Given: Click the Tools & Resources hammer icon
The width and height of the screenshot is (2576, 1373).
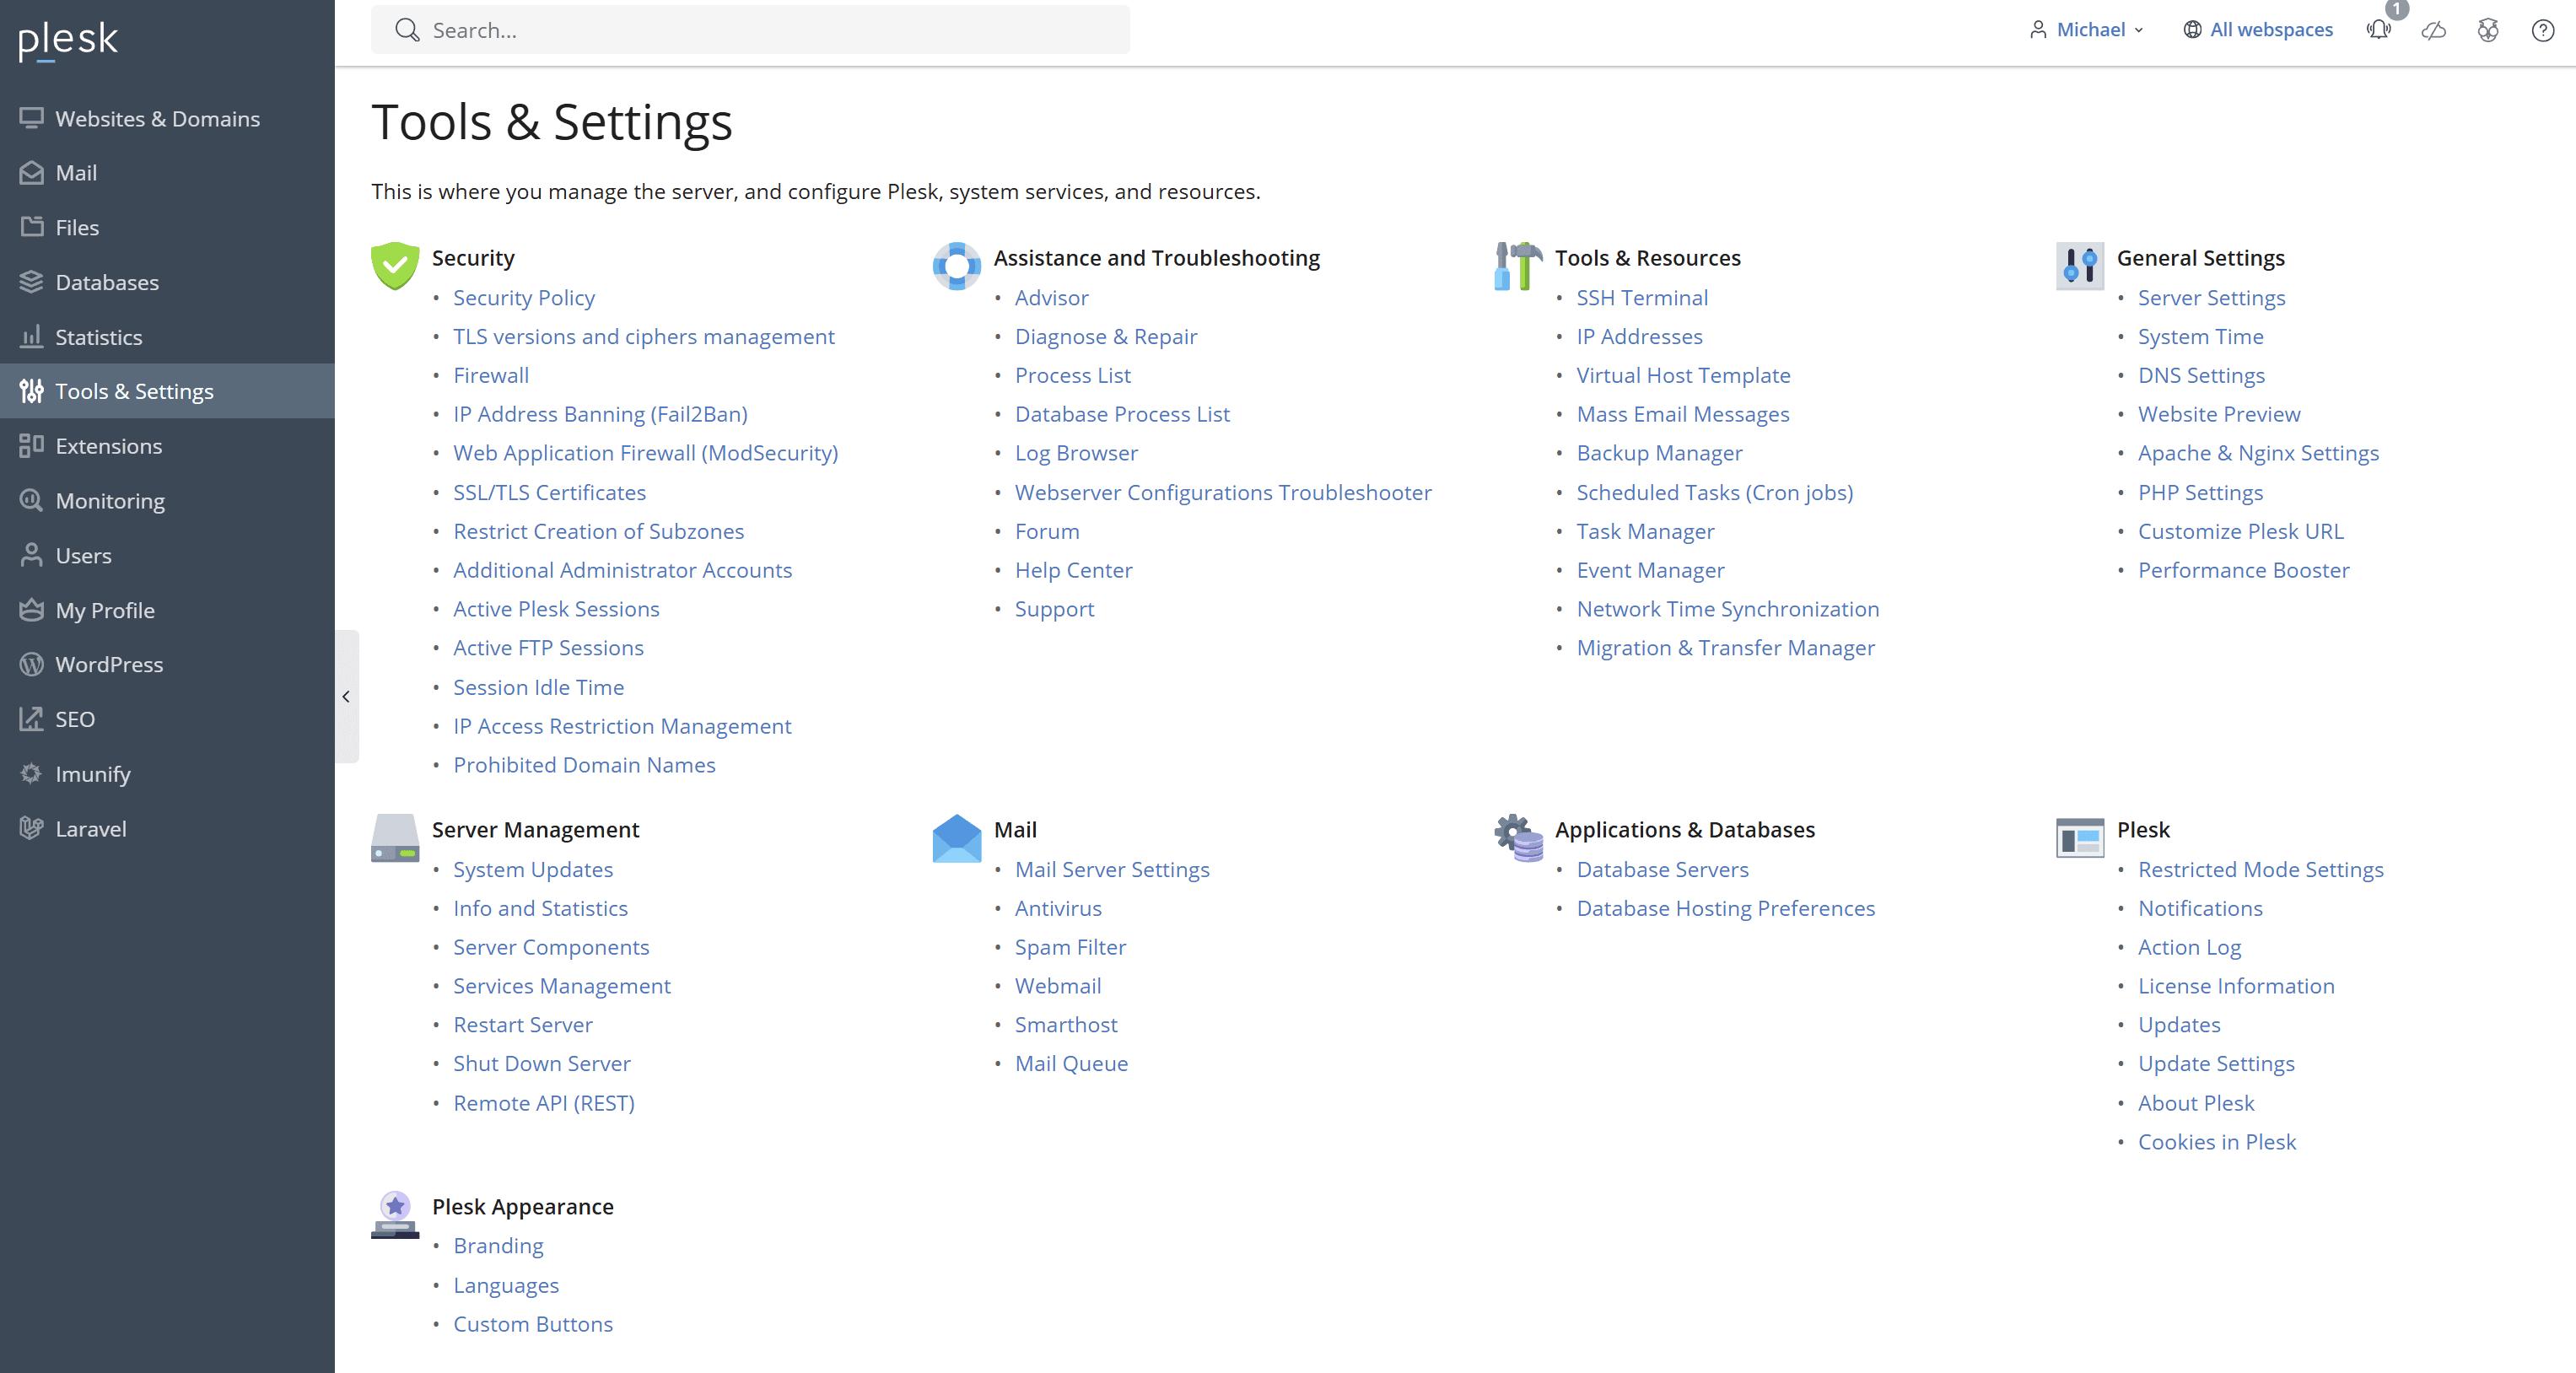Looking at the screenshot, I should 1518,266.
